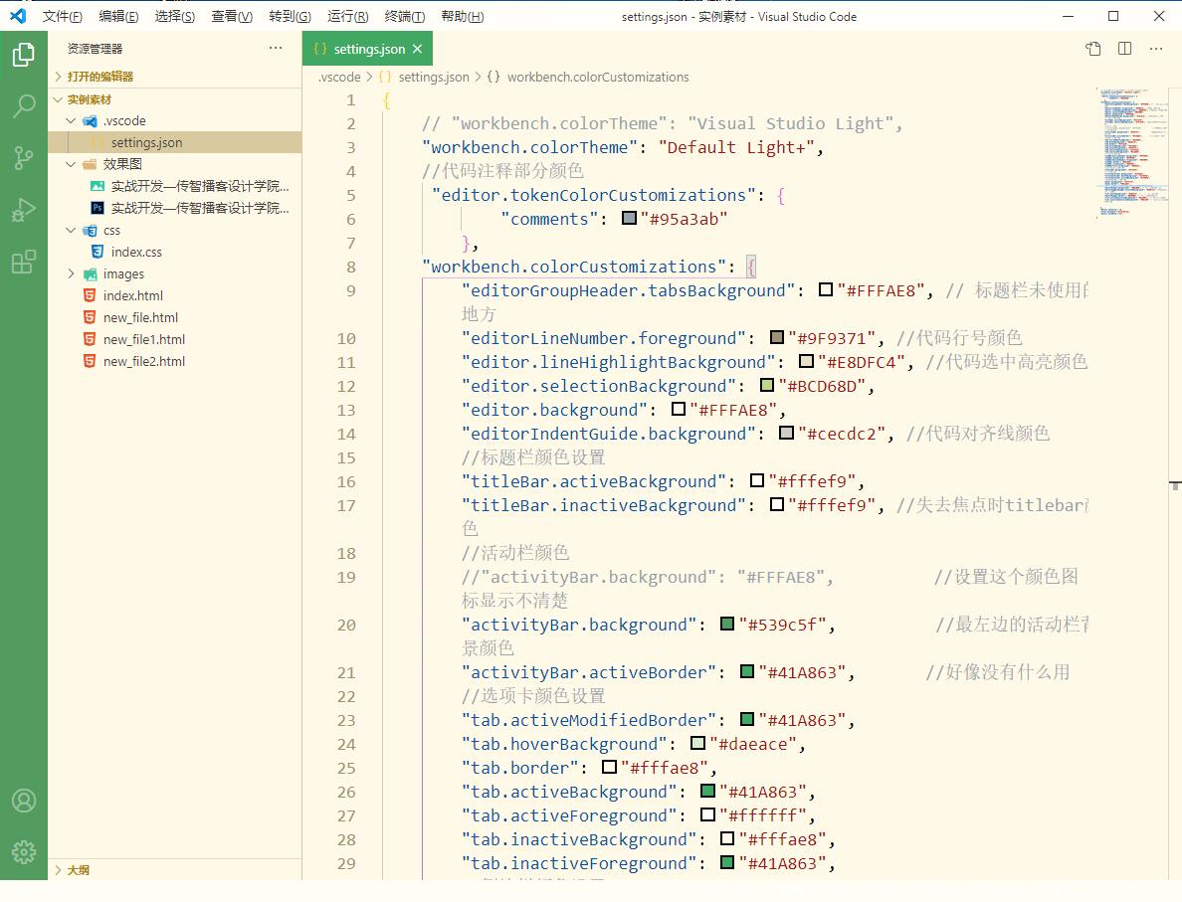
Task: Expand the images folder chevron
Action: [71, 274]
